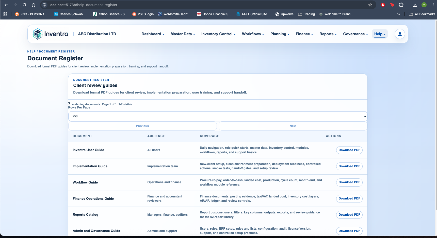Expand the Inventory Control menu
This screenshot has height=238, width=437.
click(x=218, y=34)
